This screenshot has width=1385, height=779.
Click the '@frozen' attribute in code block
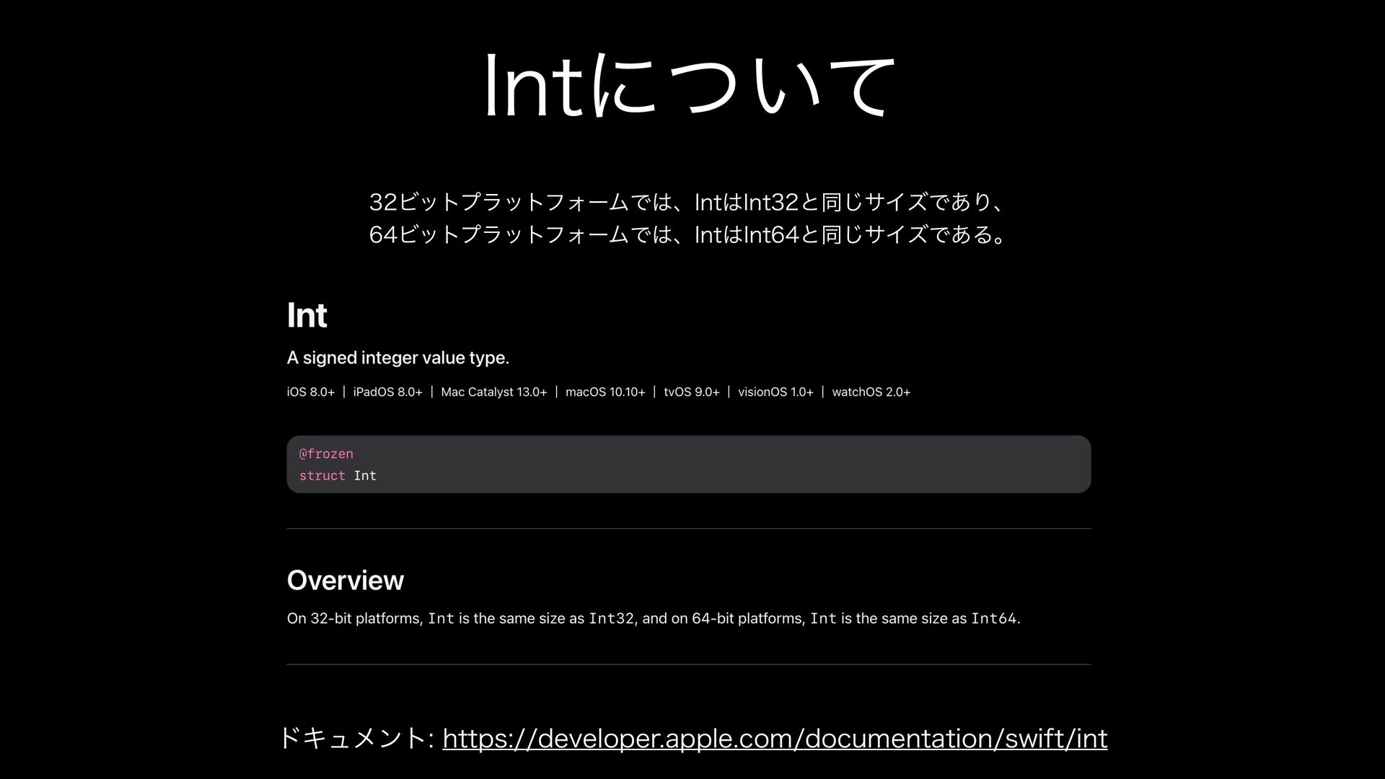326,454
